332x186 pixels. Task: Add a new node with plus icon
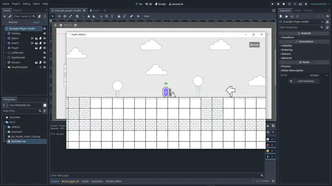coord(5,16)
